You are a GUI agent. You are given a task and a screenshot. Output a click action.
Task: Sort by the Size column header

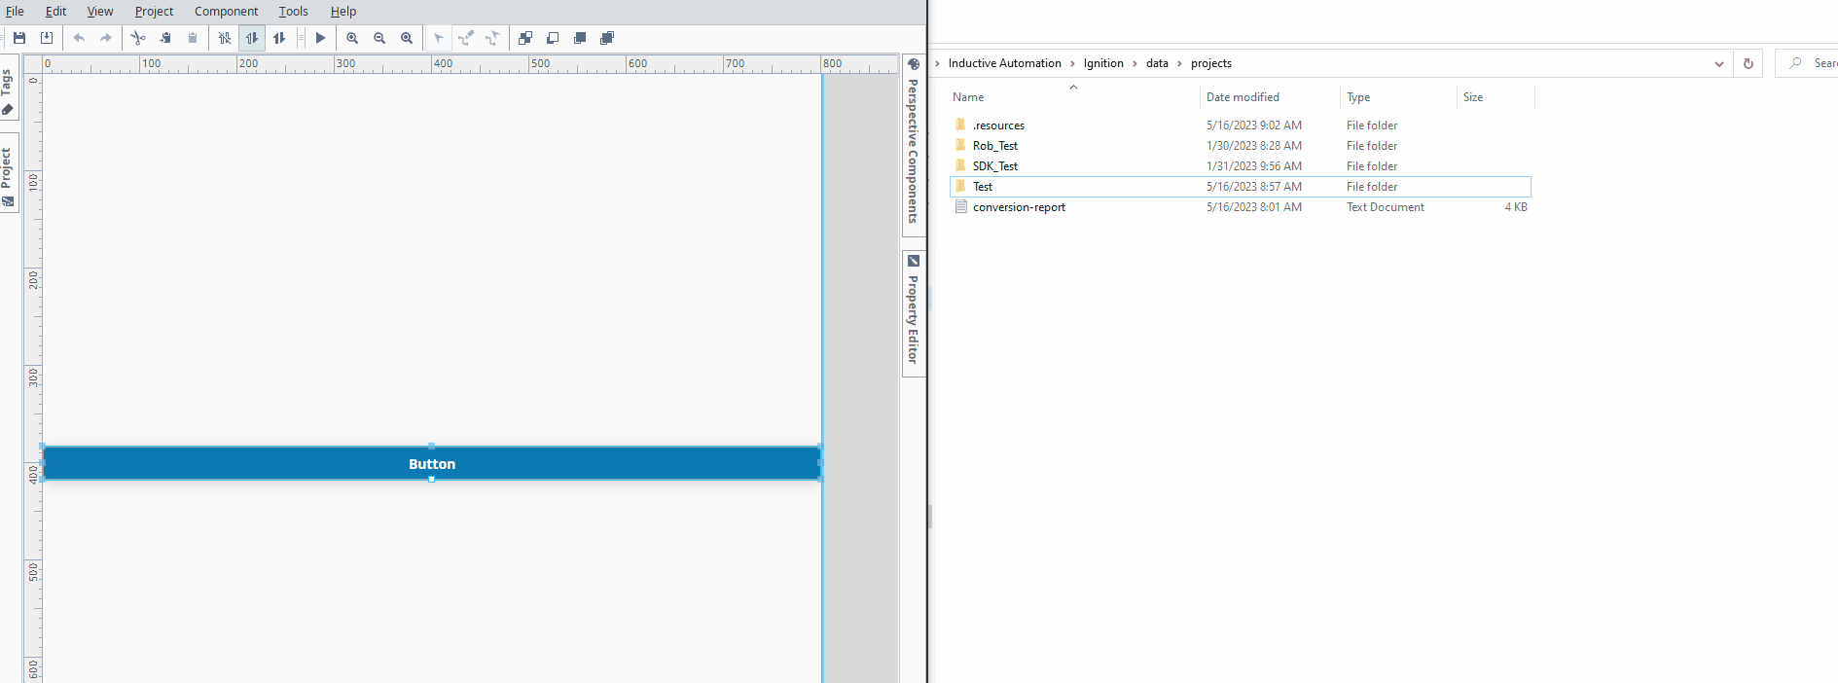coord(1496,97)
